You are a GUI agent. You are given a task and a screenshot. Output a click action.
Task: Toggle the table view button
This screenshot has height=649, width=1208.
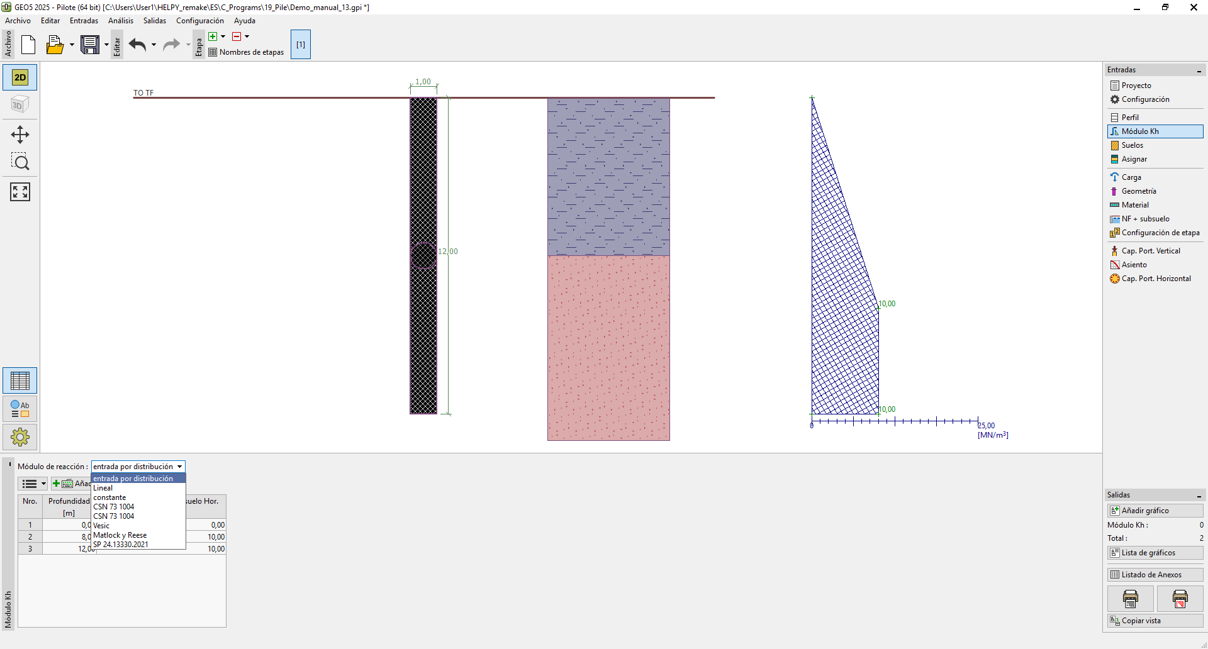point(20,381)
